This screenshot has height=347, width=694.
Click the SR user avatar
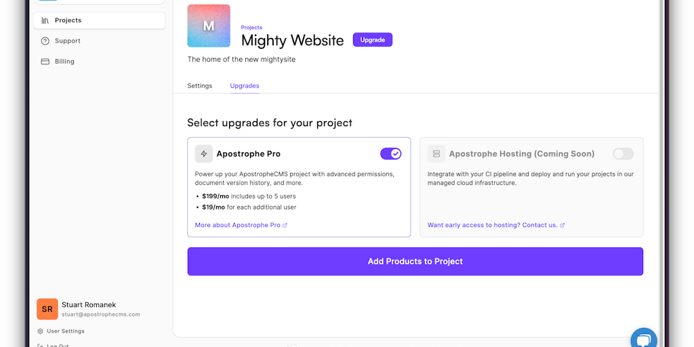pos(47,309)
